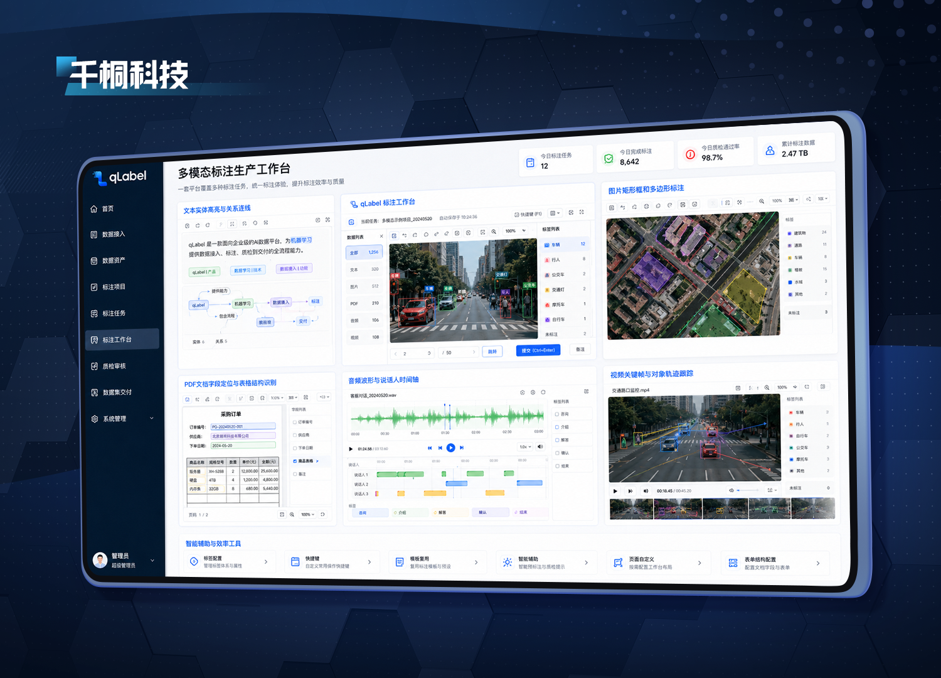Click zoom-in magnifier in workbench toolbar
This screenshot has width=941, height=678.
pyautogui.click(x=494, y=232)
